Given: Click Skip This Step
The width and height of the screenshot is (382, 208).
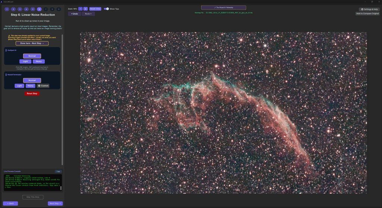Looking at the screenshot, I should 33,197.
